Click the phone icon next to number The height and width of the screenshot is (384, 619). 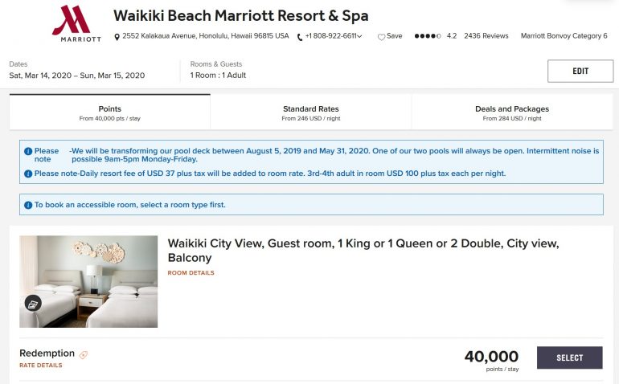[300, 36]
